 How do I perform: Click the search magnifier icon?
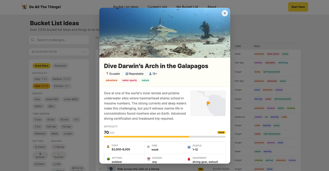point(33,40)
